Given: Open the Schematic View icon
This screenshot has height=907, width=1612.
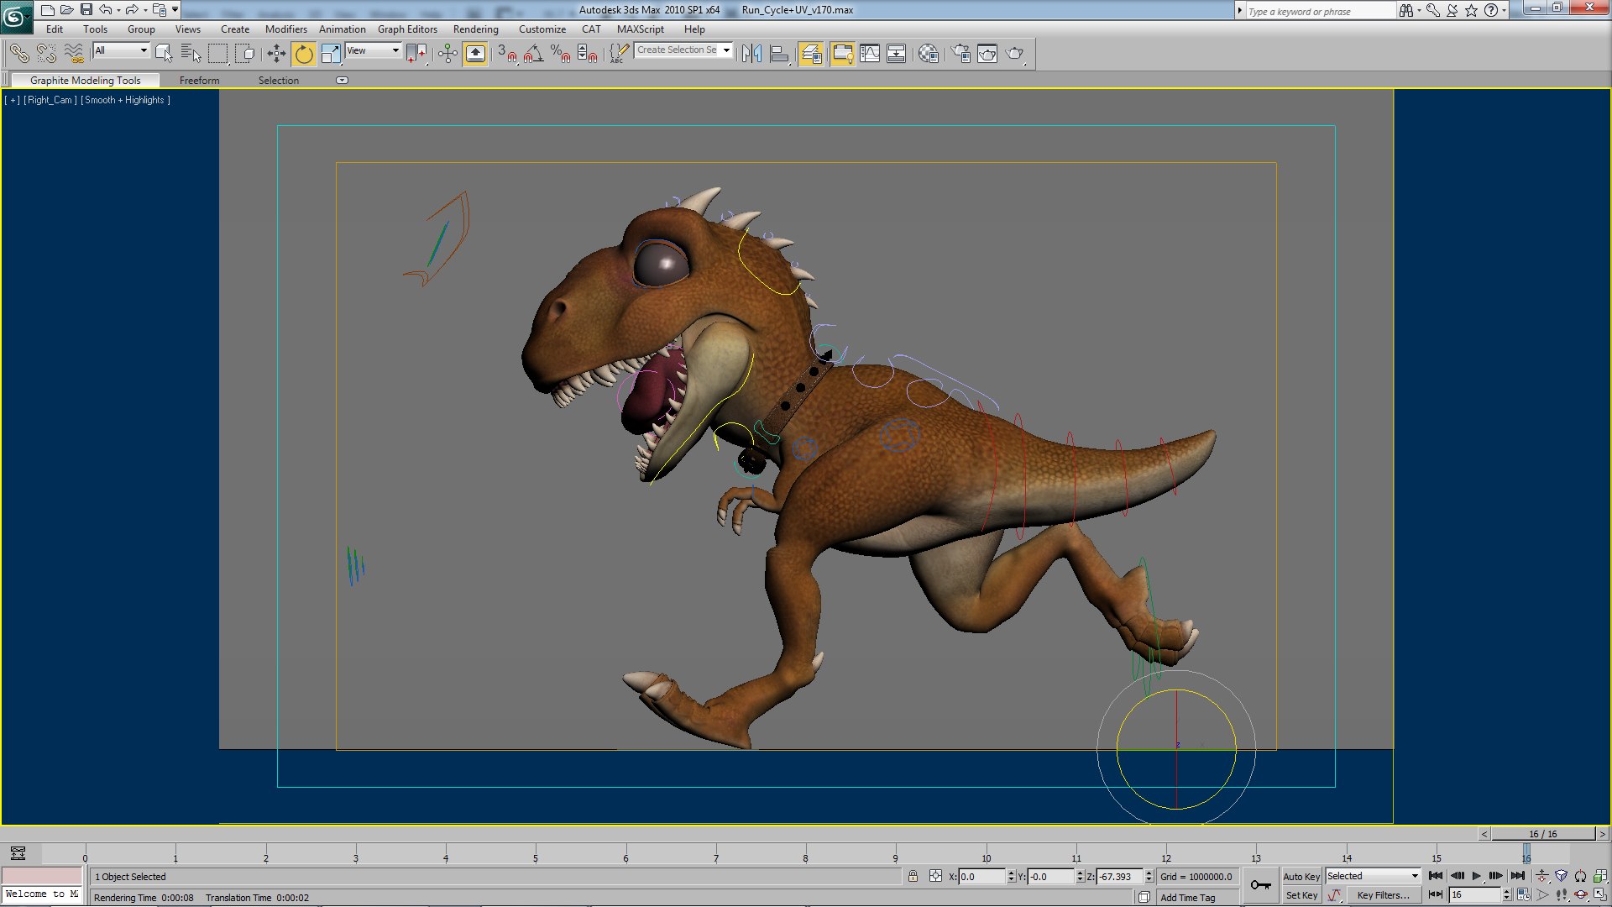Looking at the screenshot, I should coord(897,54).
